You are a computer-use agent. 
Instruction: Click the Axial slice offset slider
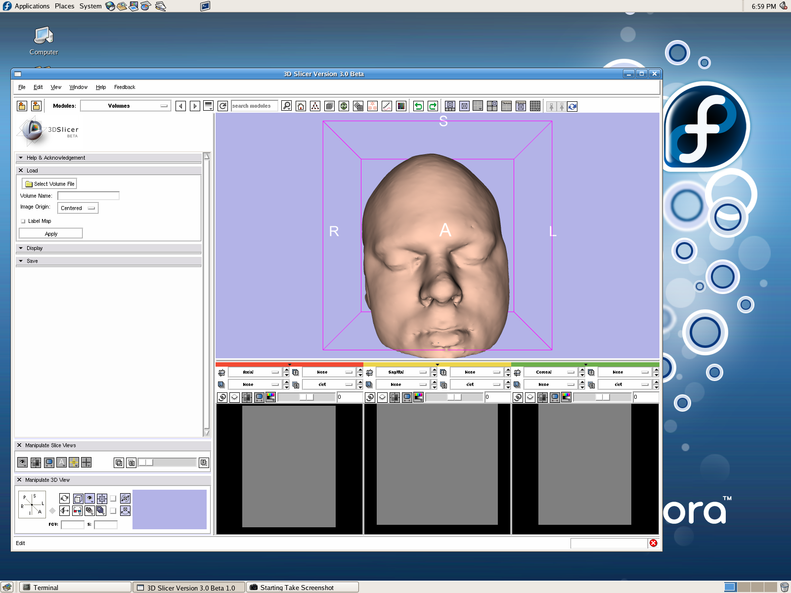point(306,397)
